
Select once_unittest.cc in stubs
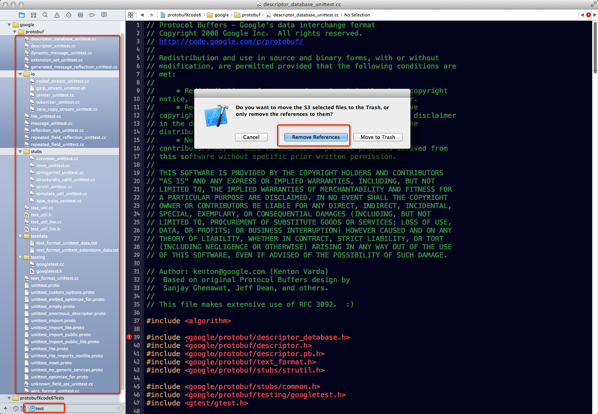53,166
